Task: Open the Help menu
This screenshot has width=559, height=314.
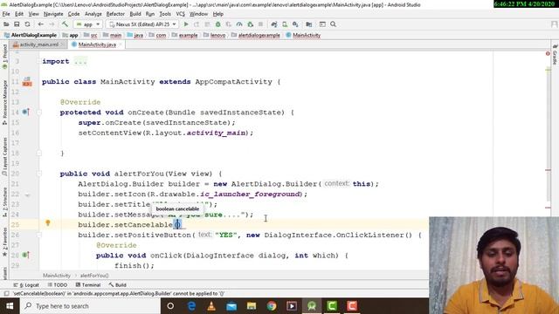Action: coord(217,14)
